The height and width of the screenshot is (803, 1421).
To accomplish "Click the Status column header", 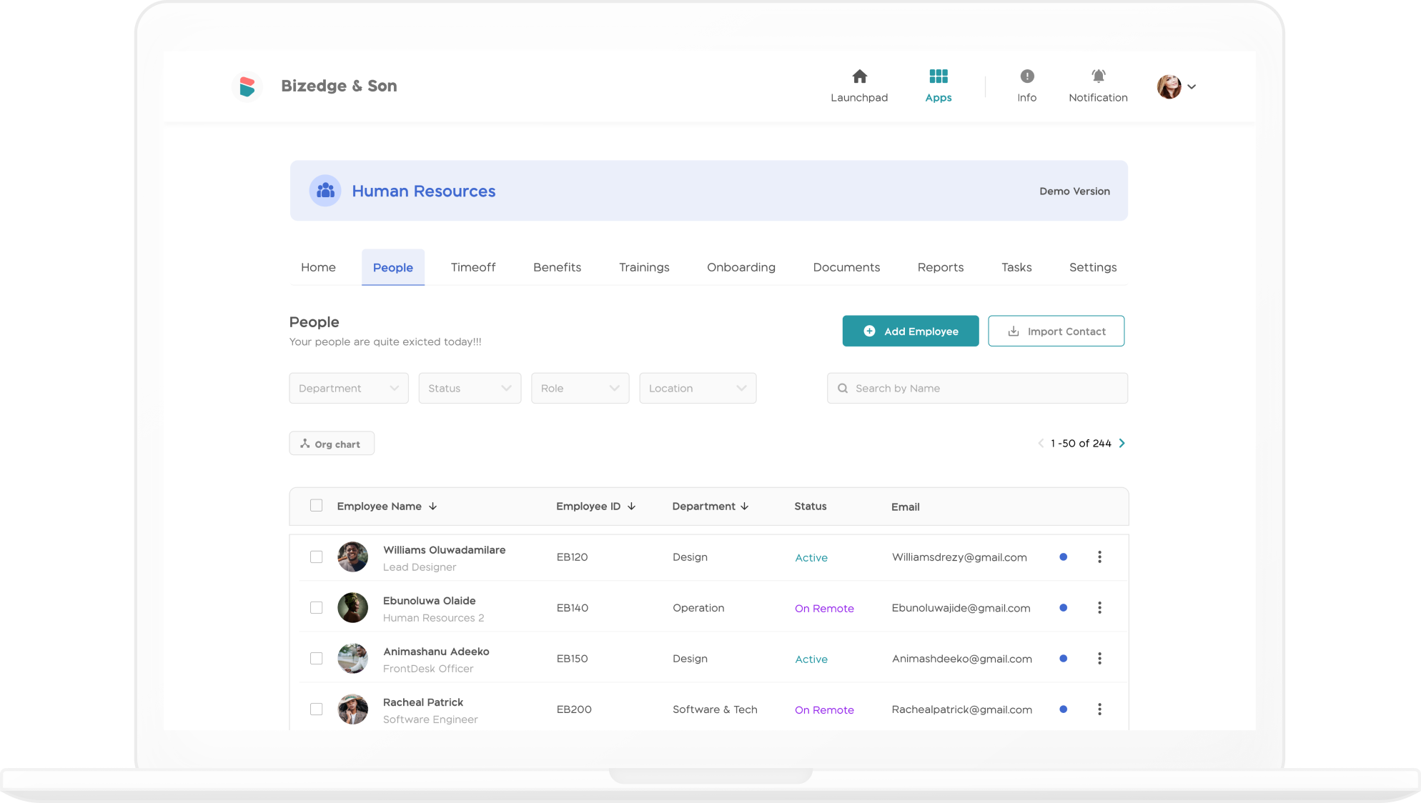I will click(x=810, y=506).
